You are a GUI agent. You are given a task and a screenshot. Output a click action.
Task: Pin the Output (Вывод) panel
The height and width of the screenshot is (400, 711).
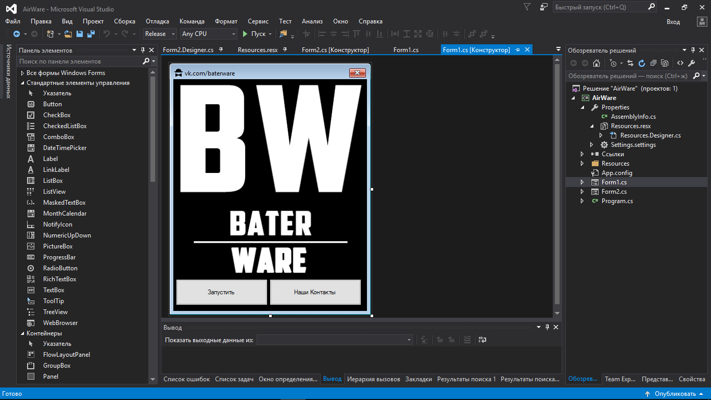[x=547, y=327]
